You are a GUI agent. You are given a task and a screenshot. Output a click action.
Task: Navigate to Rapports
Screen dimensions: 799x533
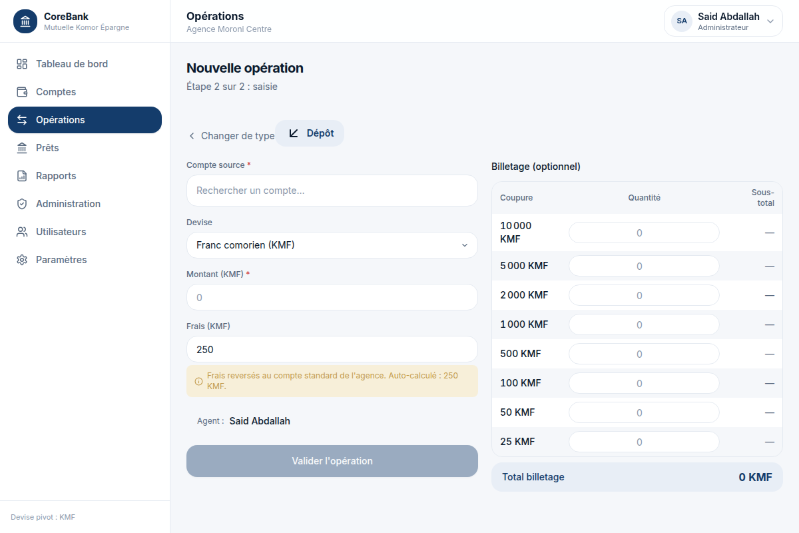(85, 176)
